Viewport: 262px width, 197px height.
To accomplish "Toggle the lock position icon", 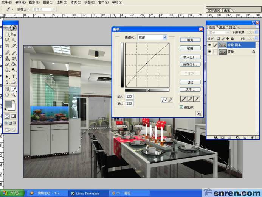I will (228, 39).
